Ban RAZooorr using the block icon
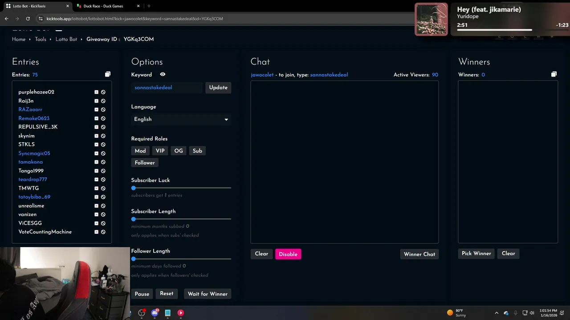Image resolution: width=570 pixels, height=320 pixels. pyautogui.click(x=103, y=109)
